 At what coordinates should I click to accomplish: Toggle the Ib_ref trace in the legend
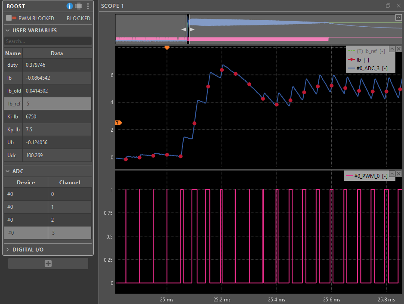pyautogui.click(x=370, y=51)
